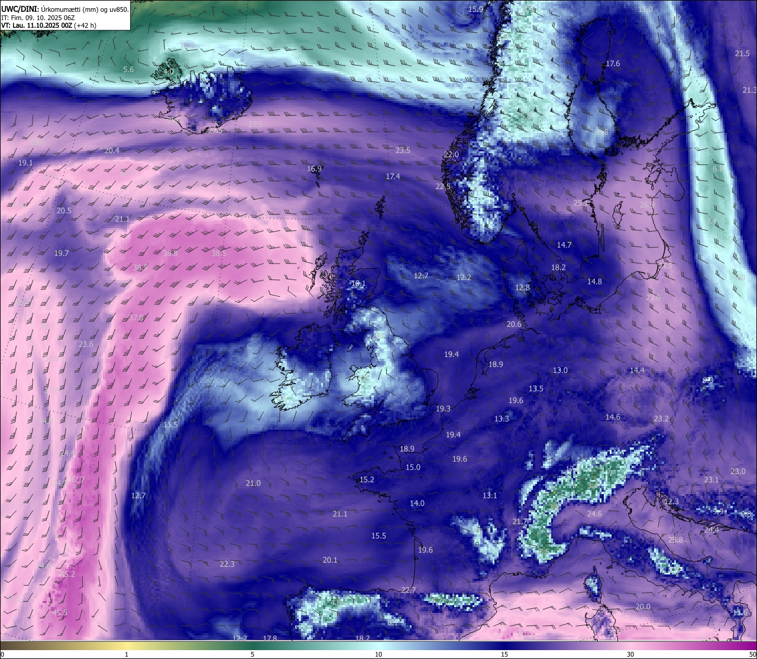
Task: Click the 13.5 value over central Germany
Action: pyautogui.click(x=536, y=388)
